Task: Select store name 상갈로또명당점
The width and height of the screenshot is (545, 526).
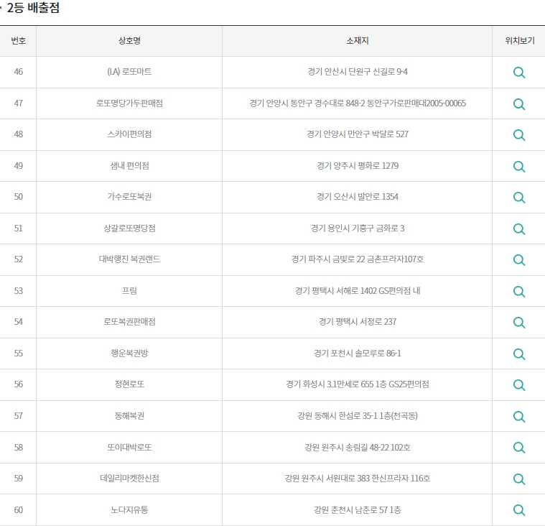Action: tap(129, 229)
